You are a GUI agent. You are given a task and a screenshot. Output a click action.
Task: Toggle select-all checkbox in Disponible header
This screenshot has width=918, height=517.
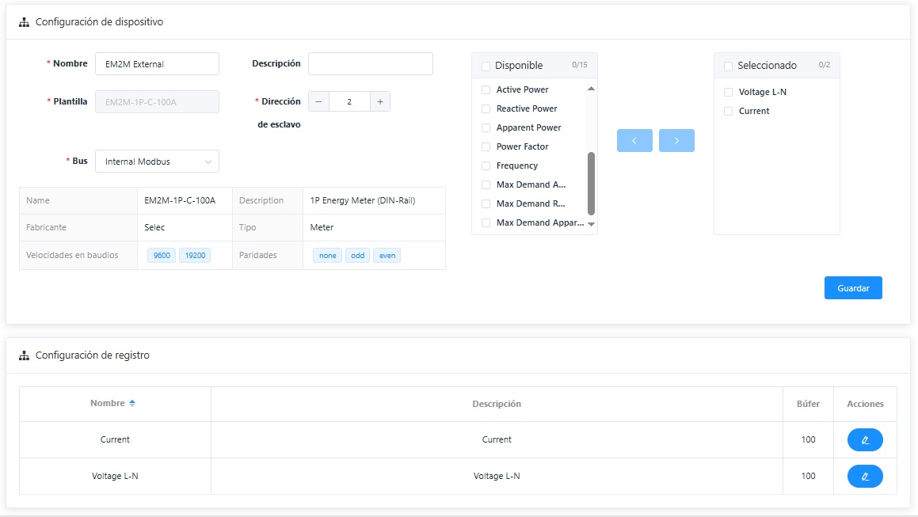coord(486,66)
